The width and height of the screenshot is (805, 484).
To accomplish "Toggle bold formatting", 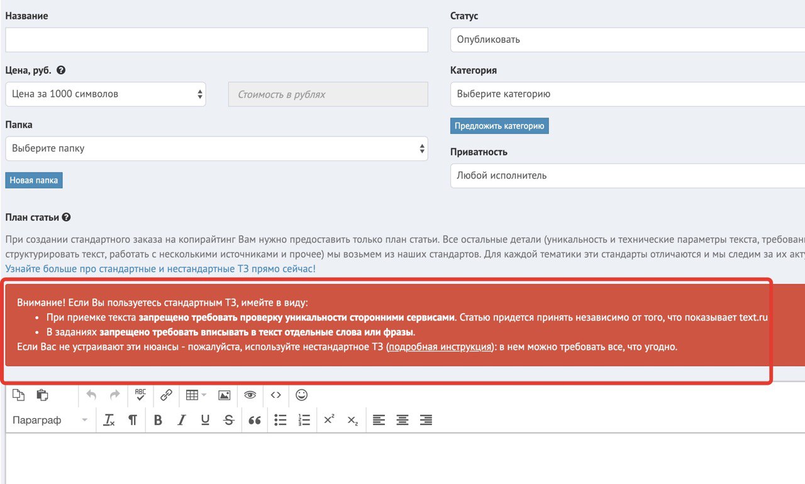I will pyautogui.click(x=158, y=420).
